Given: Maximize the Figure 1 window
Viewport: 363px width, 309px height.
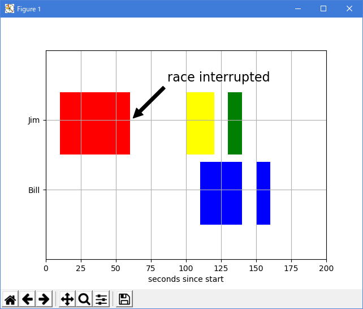Looking at the screenshot, I should (323, 9).
